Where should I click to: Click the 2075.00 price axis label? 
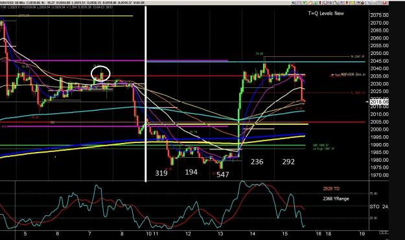[x=379, y=16]
